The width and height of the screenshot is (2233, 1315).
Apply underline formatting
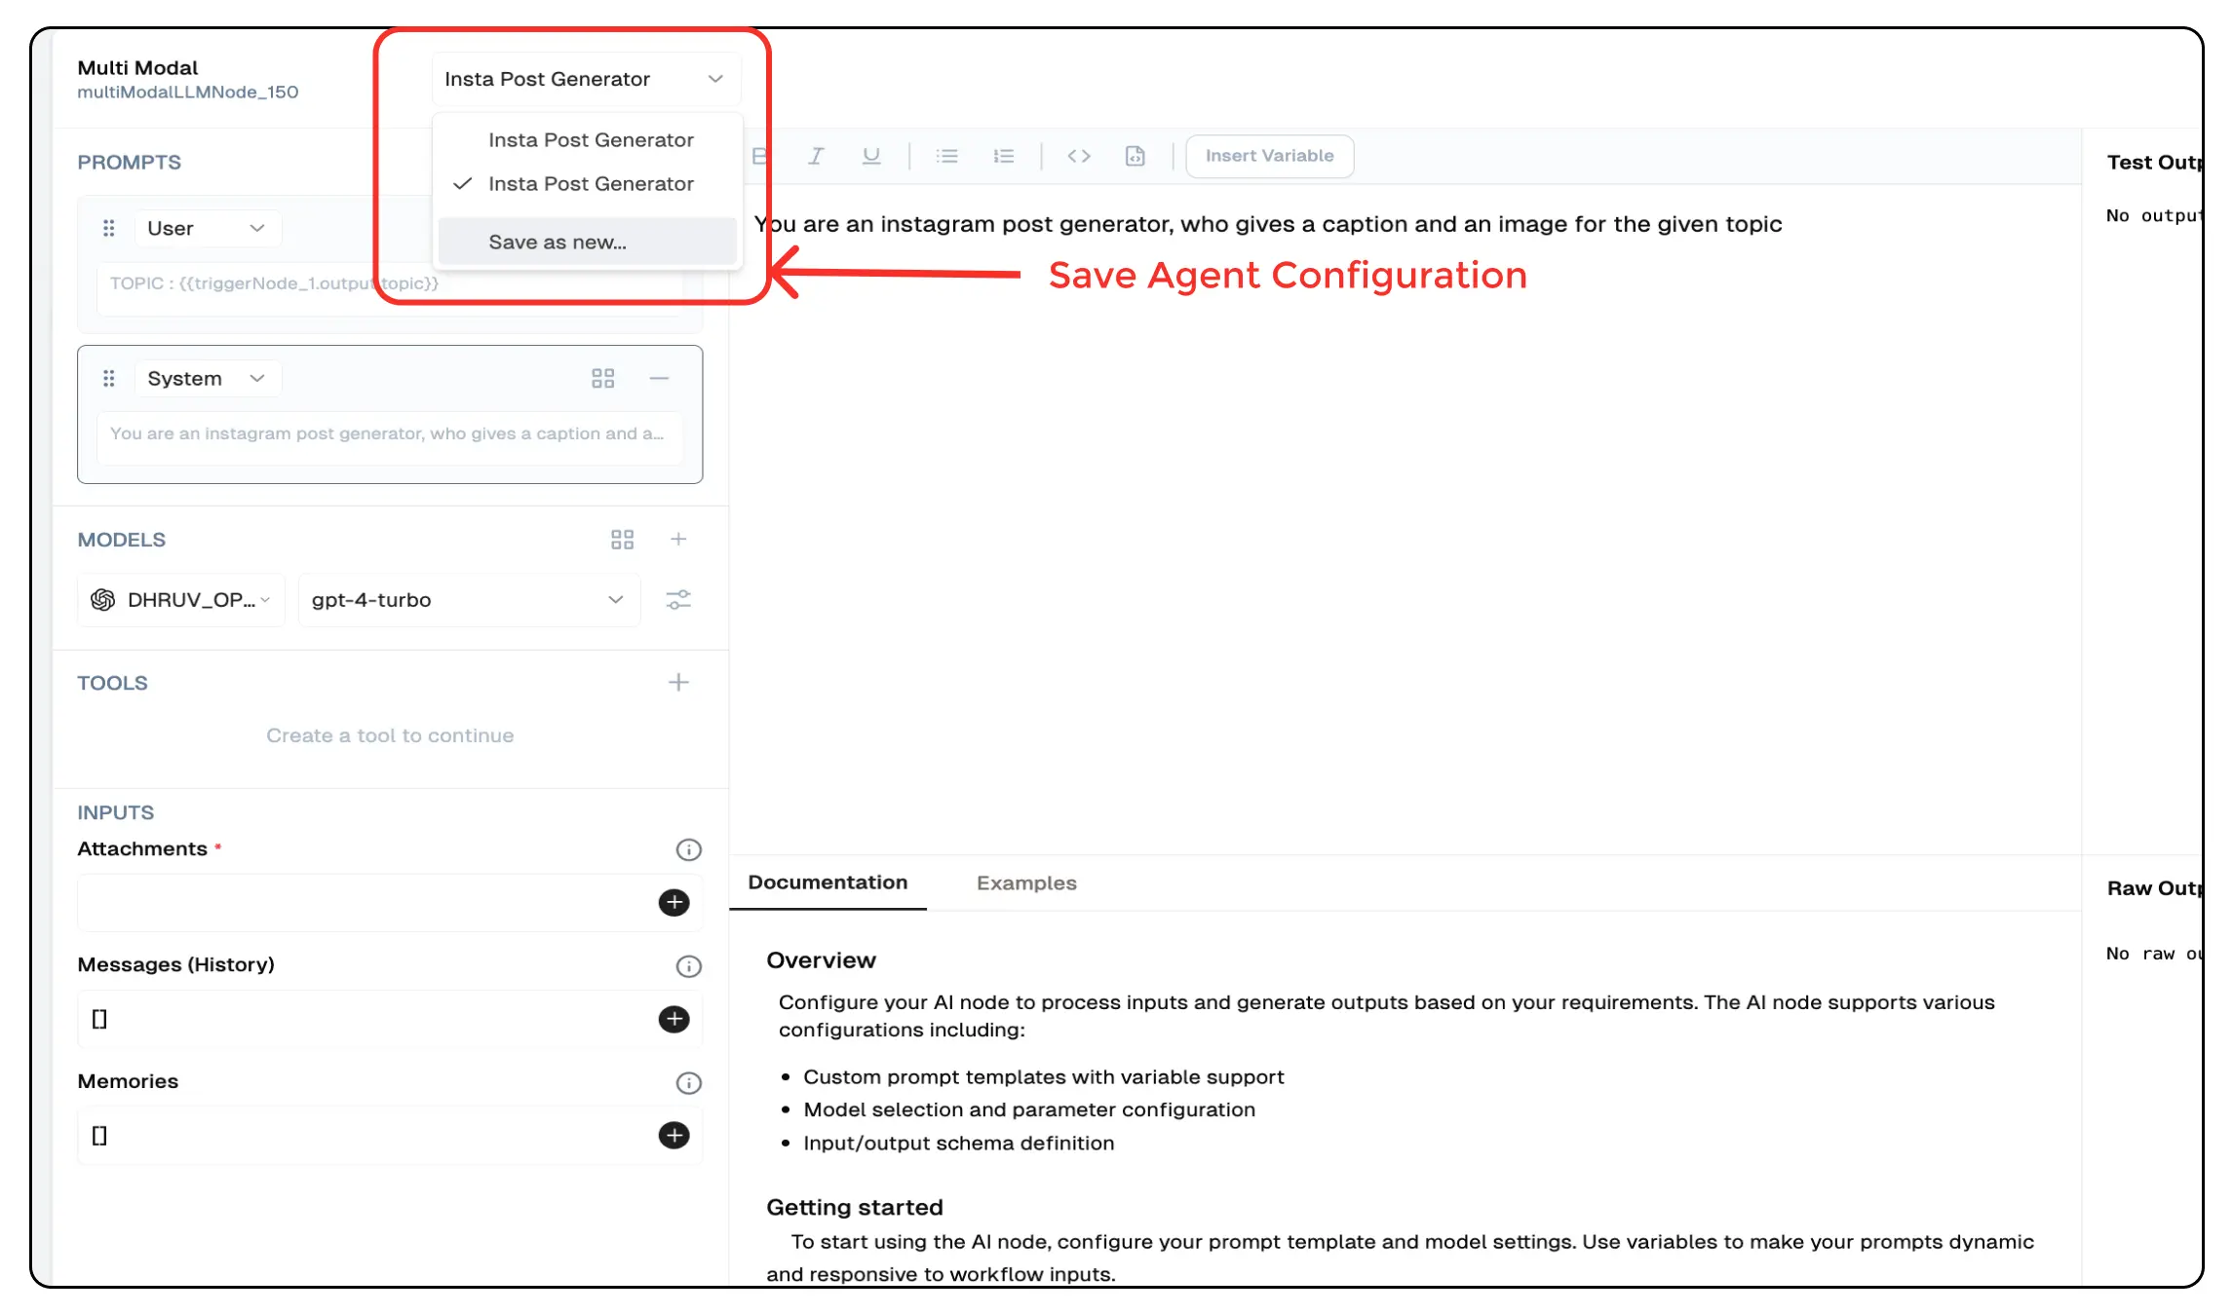pos(870,156)
